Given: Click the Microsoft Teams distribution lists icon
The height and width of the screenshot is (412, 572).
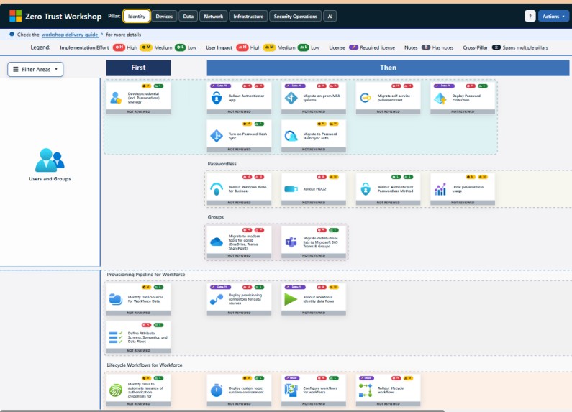Looking at the screenshot, I should pos(291,242).
